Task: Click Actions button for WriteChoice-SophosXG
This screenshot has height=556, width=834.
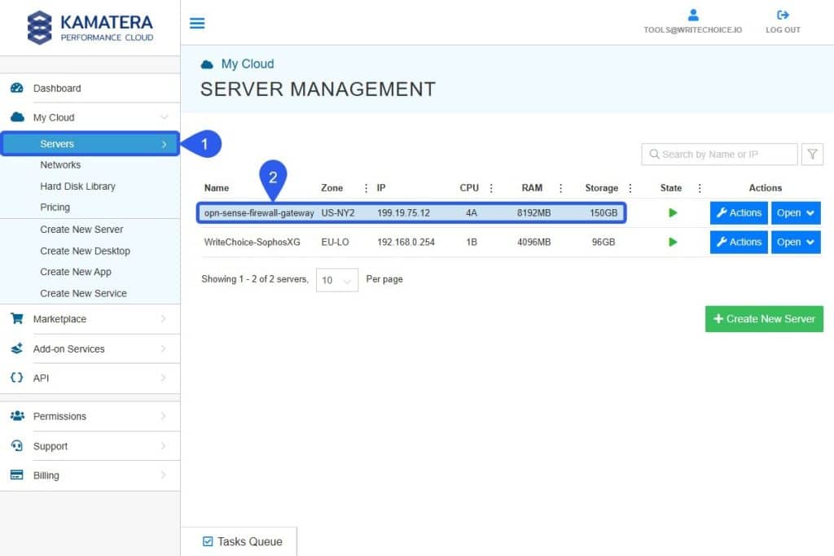Action: coord(739,242)
